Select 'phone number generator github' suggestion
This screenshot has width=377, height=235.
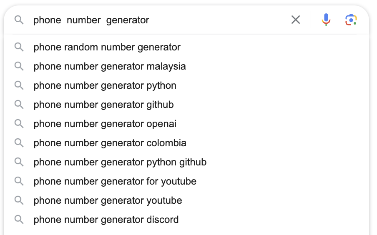pos(103,105)
